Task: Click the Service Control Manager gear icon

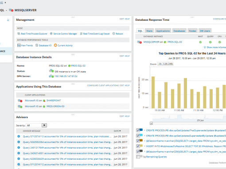Action: pyautogui.click(x=51, y=34)
